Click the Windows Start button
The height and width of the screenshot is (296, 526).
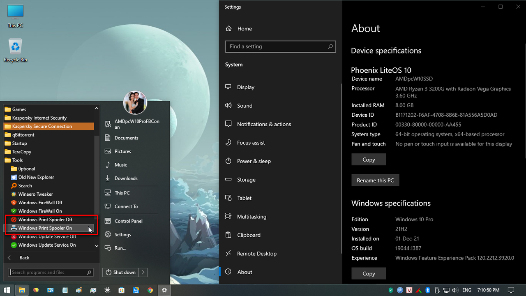point(7,290)
